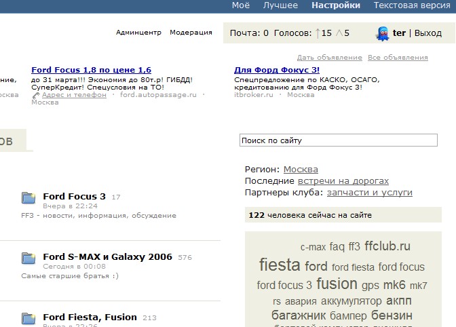Select the rs tag
This screenshot has width=456, height=327.
[x=277, y=301]
